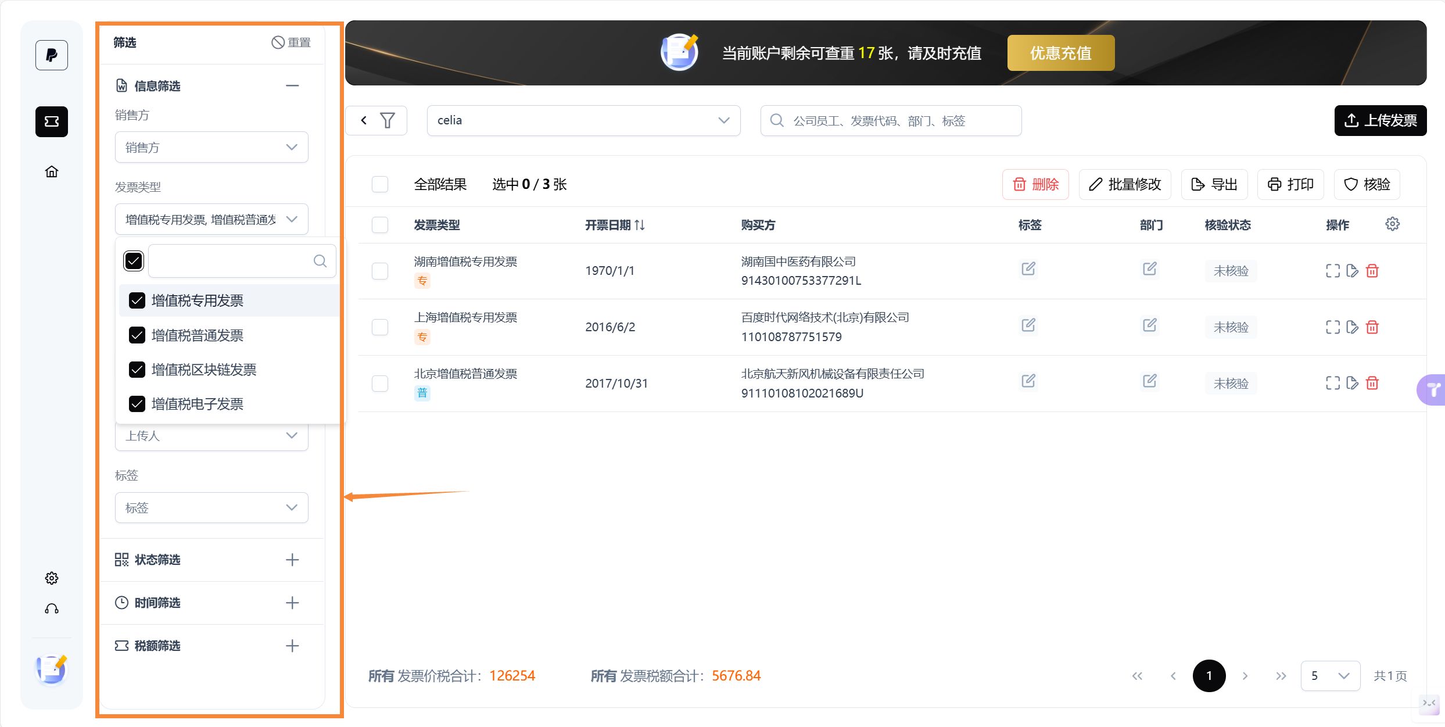Expand the 时间筛选 section
Image resolution: width=1445 pixels, height=727 pixels.
pyautogui.click(x=292, y=603)
